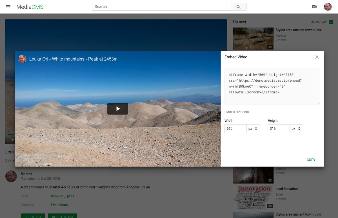Open the Width unit px dropdown
This screenshot has width=338, height=218.
253,128
